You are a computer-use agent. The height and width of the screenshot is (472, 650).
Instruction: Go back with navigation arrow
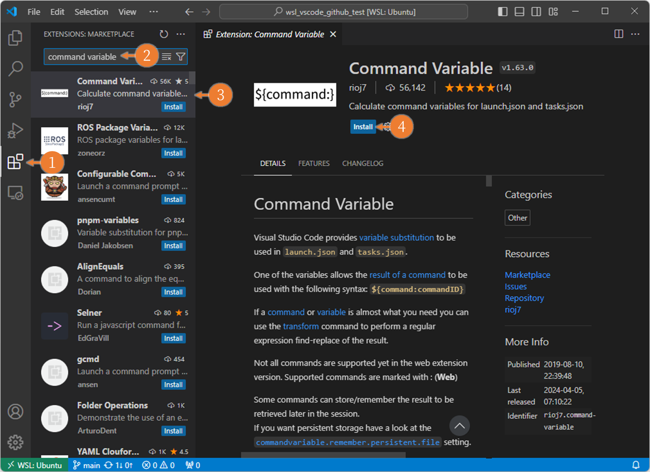(189, 12)
